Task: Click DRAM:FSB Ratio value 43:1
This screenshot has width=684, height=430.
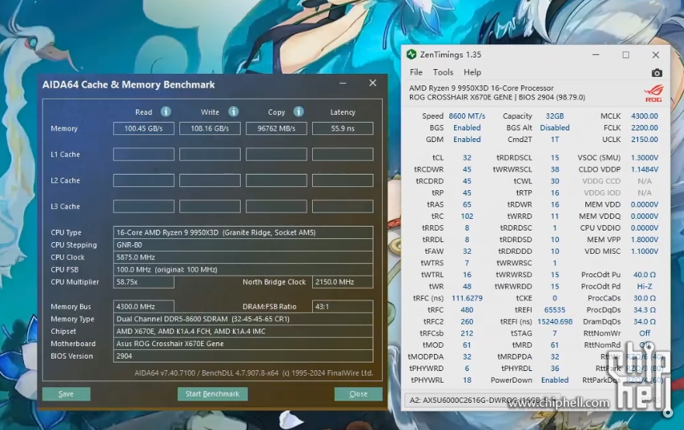Action: (342, 307)
